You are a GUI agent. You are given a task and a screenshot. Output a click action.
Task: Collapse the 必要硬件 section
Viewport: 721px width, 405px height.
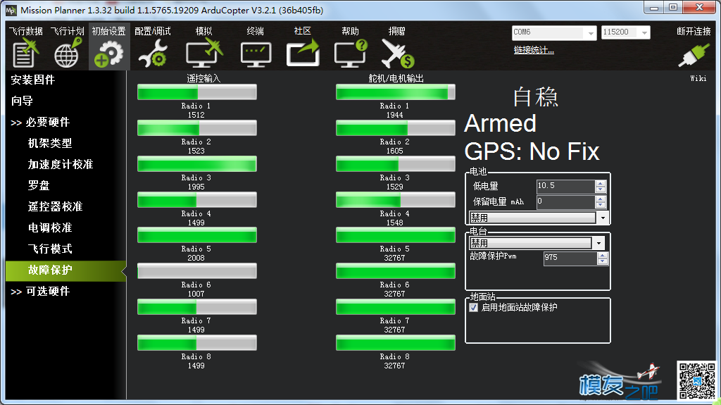coord(40,123)
